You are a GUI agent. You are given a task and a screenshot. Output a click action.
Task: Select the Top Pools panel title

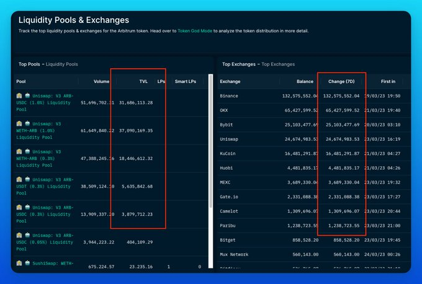pos(29,64)
